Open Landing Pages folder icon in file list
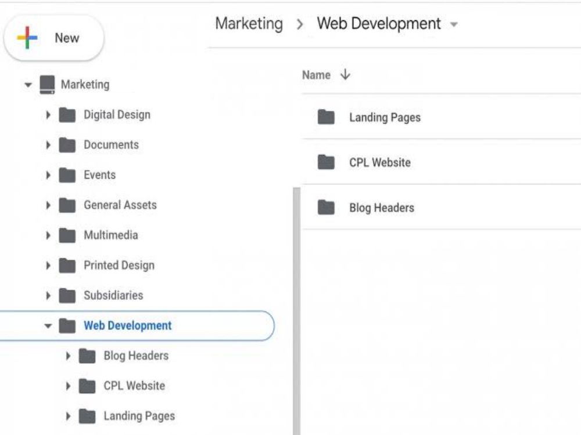Viewport: 581px width, 435px height. [x=326, y=117]
